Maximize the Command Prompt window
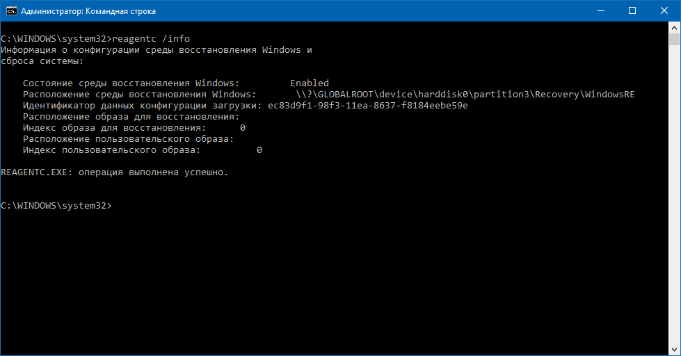This screenshot has width=681, height=356. pos(632,10)
